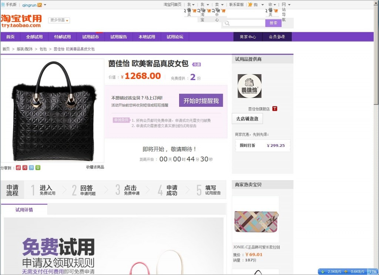Open the 试用论坛 nav item
This screenshot has height=275, width=379.
coord(175,37)
